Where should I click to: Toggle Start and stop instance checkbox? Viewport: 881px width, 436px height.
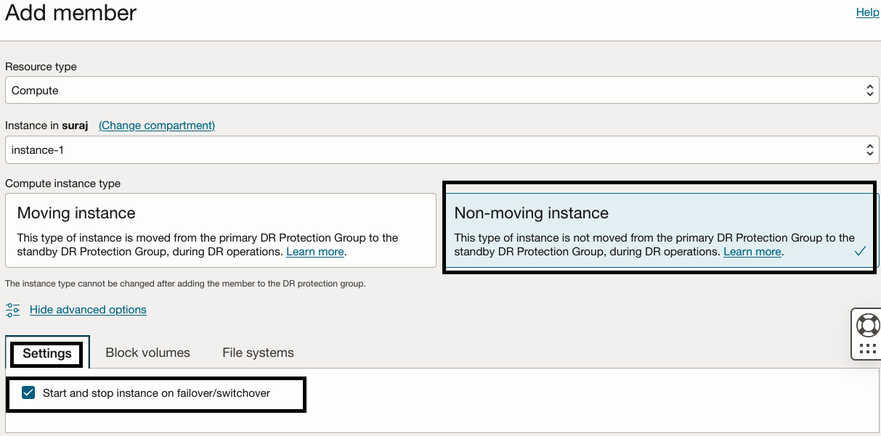28,393
